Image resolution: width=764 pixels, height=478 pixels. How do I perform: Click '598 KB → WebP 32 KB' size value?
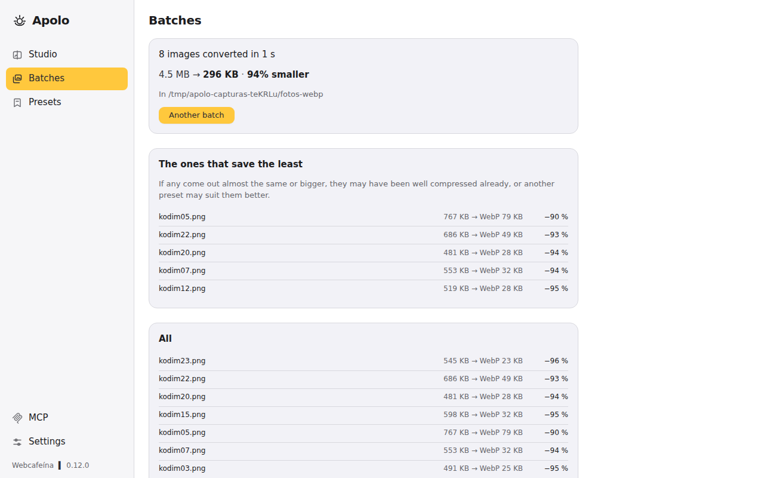pos(483,415)
